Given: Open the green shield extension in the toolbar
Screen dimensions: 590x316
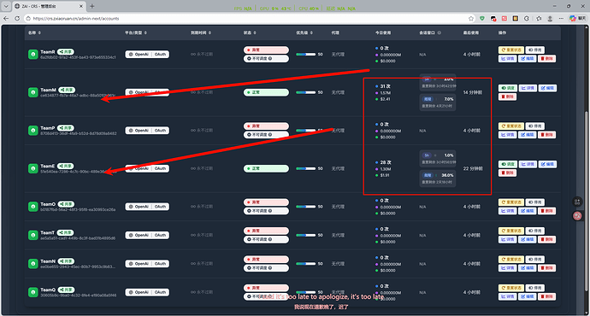Looking at the screenshot, I should coord(482,19).
